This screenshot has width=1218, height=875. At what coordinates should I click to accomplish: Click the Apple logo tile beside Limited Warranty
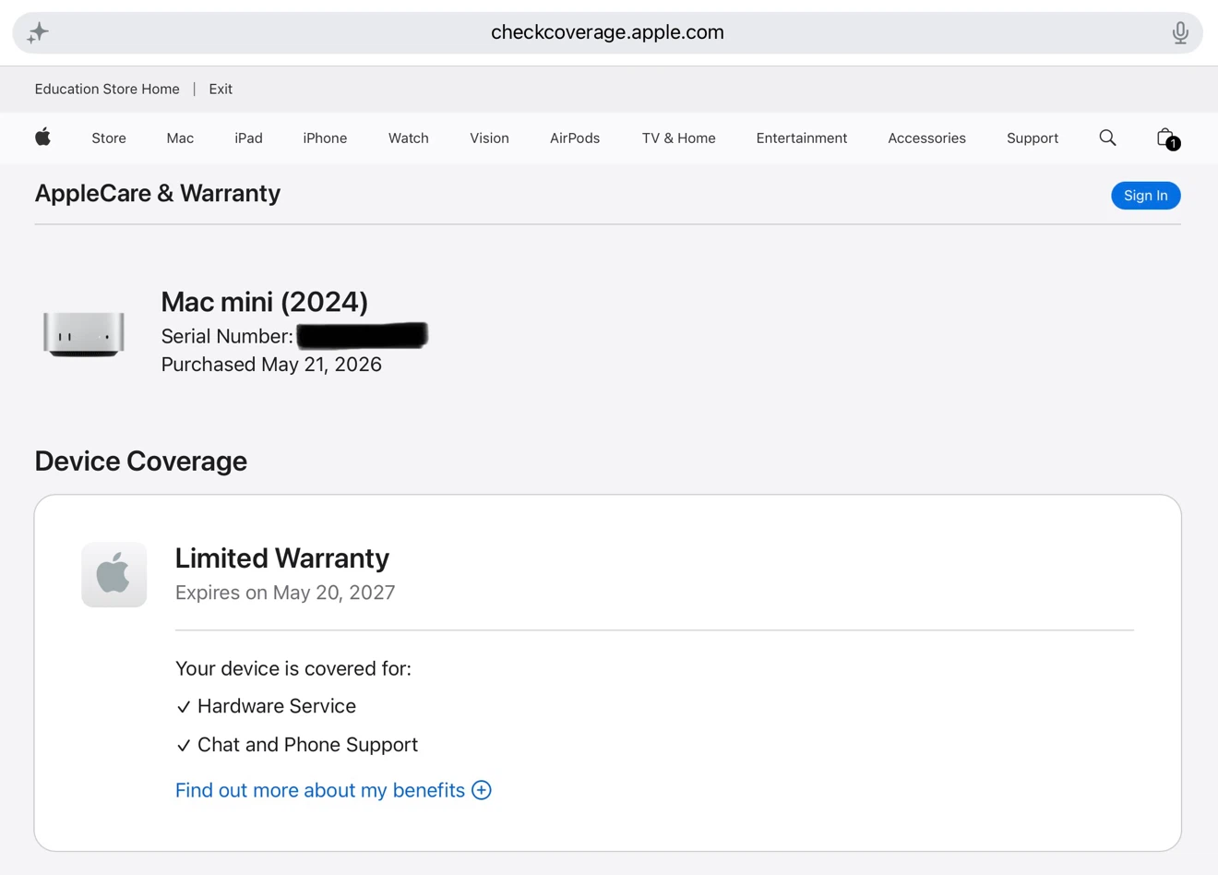point(114,574)
